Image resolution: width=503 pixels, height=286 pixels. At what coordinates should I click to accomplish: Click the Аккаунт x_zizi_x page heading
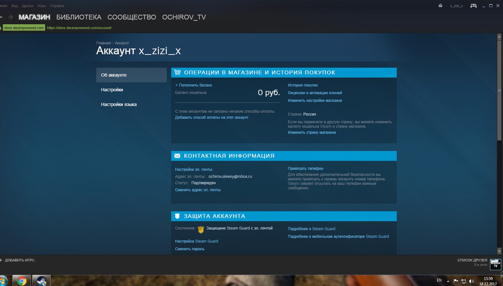click(x=139, y=51)
